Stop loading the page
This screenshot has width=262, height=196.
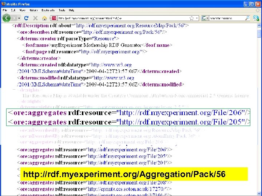pos(35,18)
